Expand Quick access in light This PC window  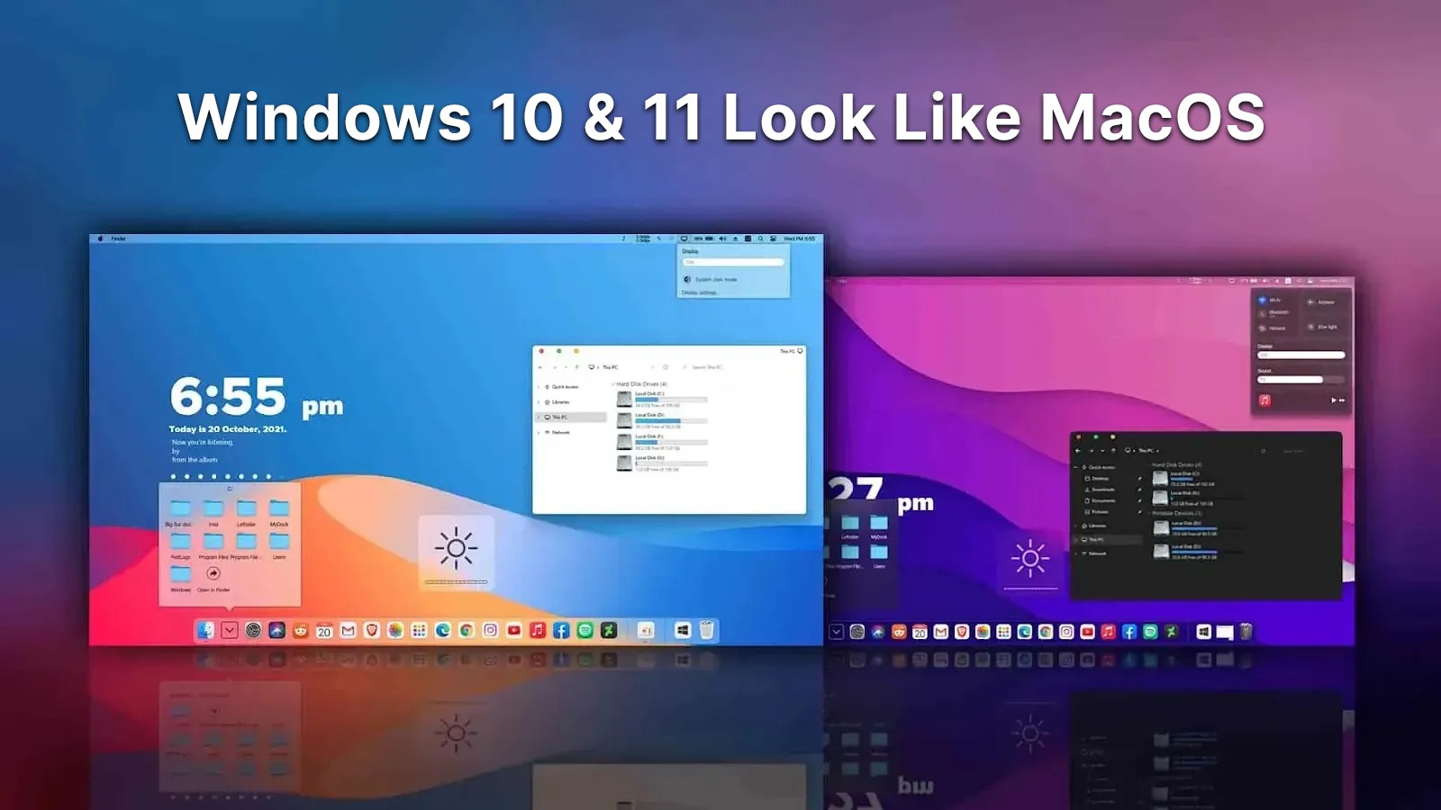point(539,387)
